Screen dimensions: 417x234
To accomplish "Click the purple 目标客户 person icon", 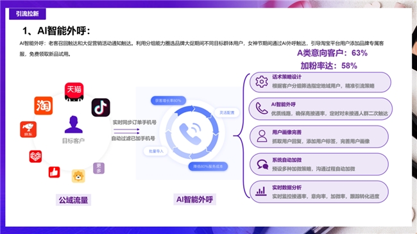I will pos(74,124).
